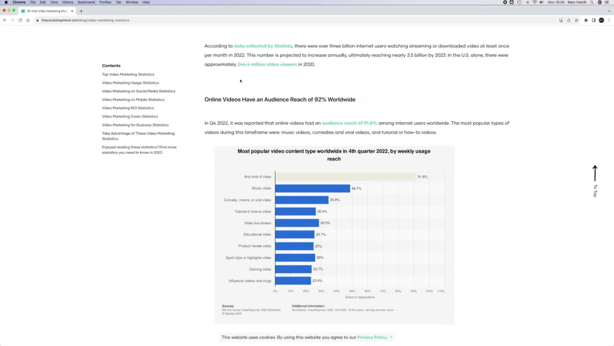
Task: Select the 30 Vital Video Marketing tab
Action: (x=47, y=11)
